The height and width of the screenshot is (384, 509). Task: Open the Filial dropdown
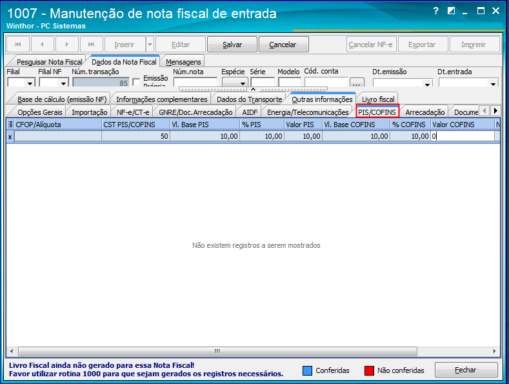pos(30,83)
